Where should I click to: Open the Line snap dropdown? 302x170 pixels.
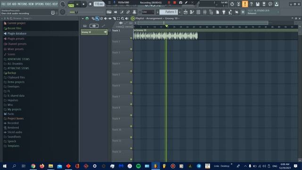pos(148,12)
